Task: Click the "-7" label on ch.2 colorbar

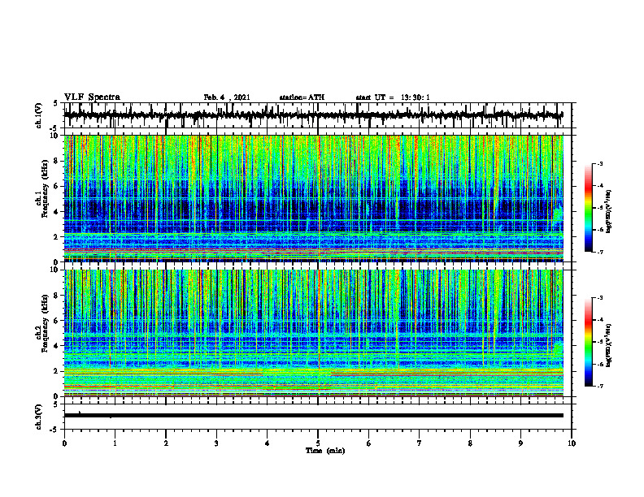Action: 600,387
